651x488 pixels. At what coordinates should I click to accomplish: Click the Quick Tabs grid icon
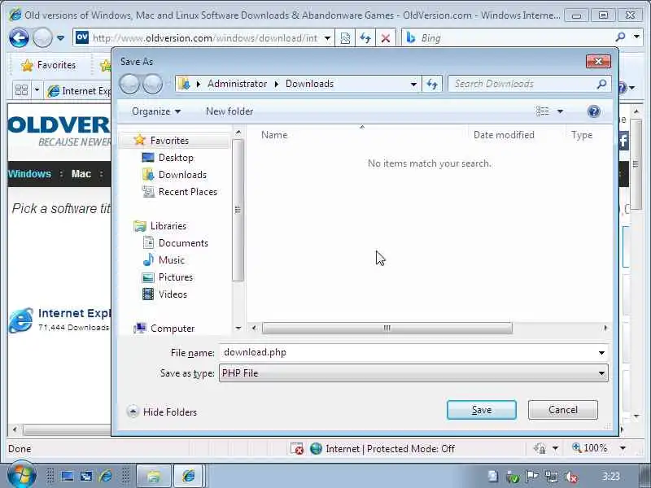(x=21, y=90)
